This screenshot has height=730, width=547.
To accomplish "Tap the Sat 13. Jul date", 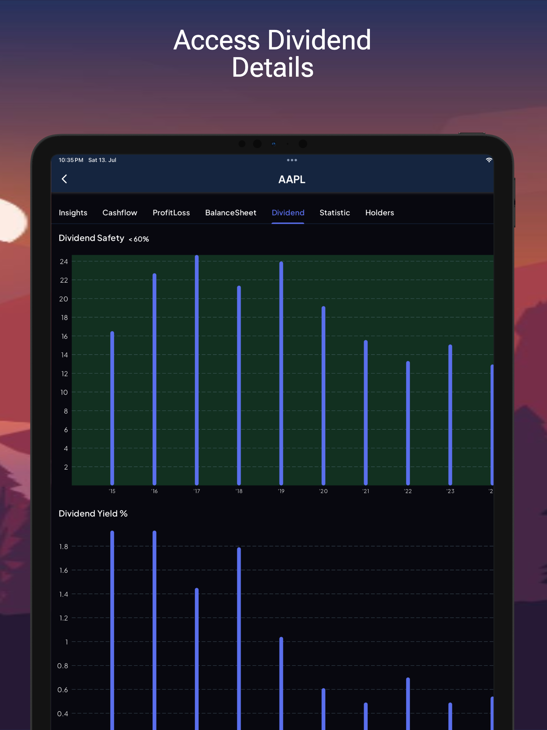I will pyautogui.click(x=102, y=160).
